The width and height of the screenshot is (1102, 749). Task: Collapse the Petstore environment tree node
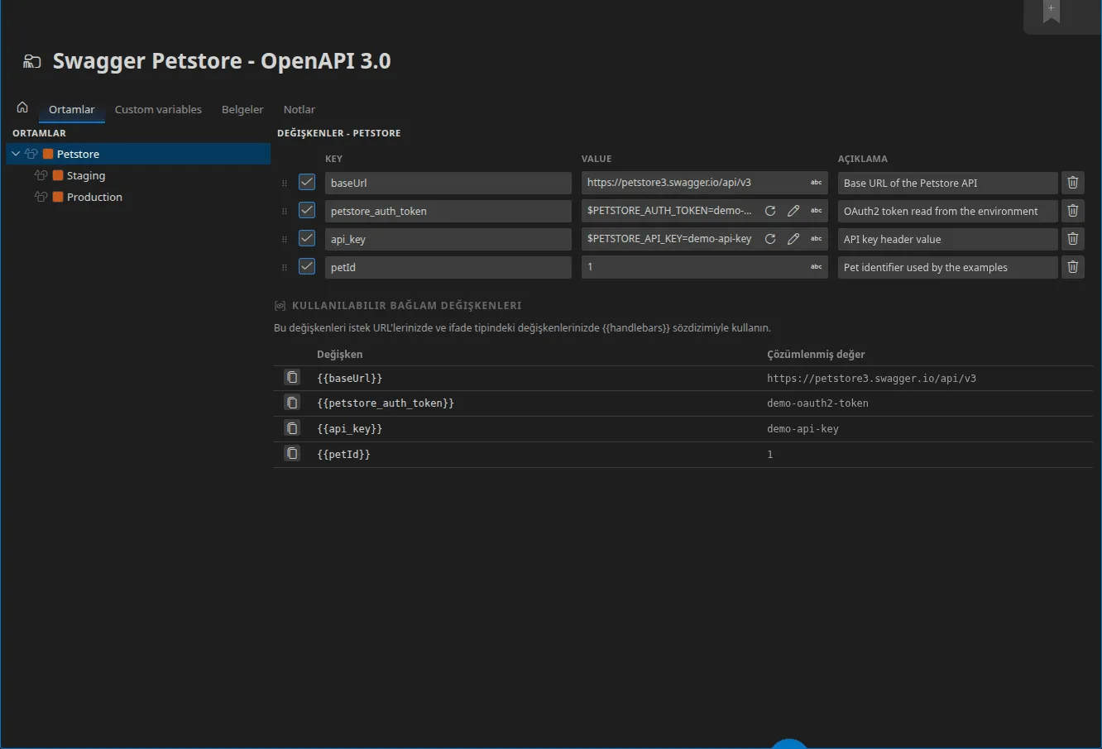point(16,154)
